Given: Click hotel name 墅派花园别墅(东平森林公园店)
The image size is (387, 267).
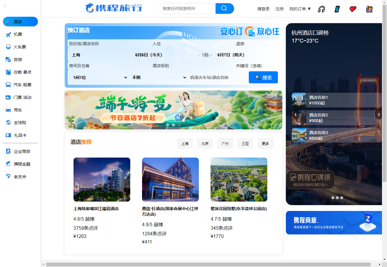Looking at the screenshot, I should point(239,209).
